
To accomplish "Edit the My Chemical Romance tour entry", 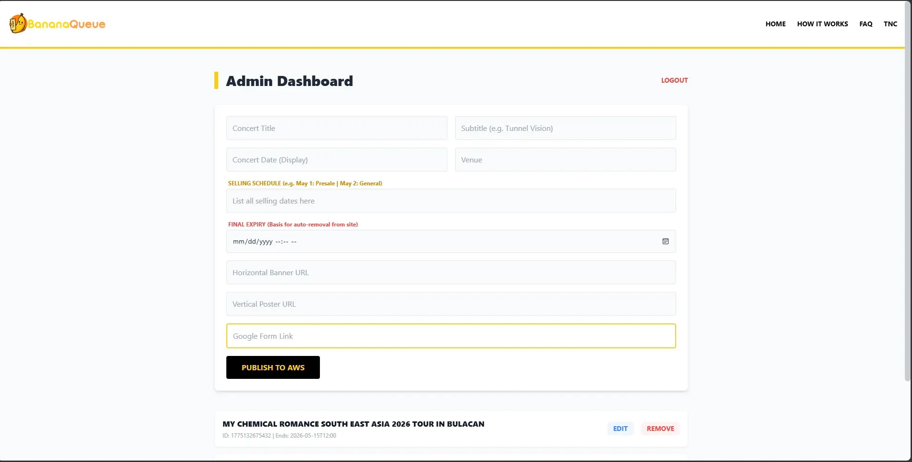I will (620, 429).
